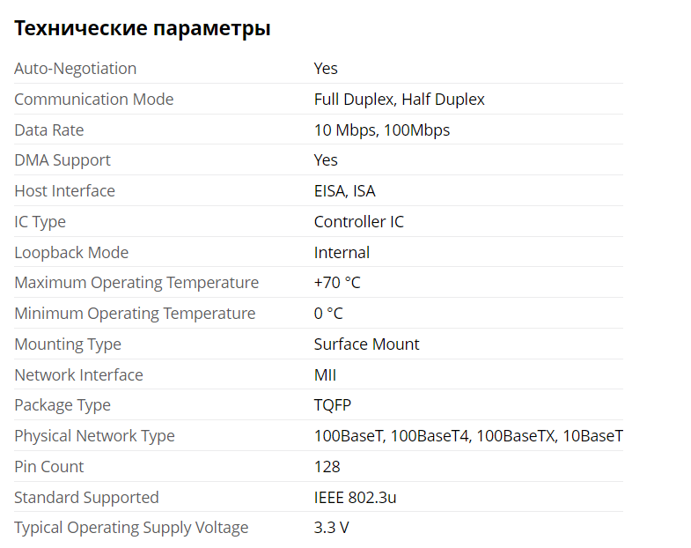Click the "IEEE 802.3u" standard value
The image size is (691, 548).
355,498
